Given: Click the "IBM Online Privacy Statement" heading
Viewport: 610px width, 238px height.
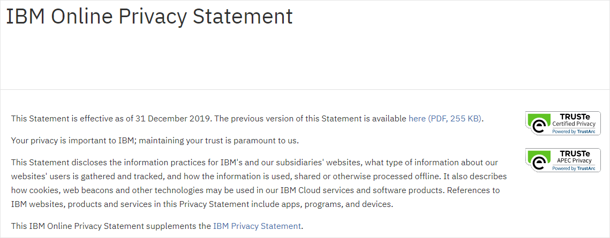Looking at the screenshot, I should coord(149,17).
